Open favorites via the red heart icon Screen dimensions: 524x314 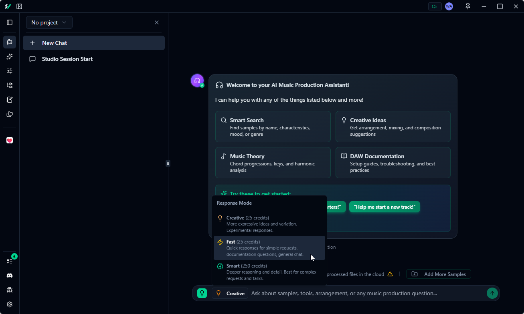pyautogui.click(x=9, y=141)
